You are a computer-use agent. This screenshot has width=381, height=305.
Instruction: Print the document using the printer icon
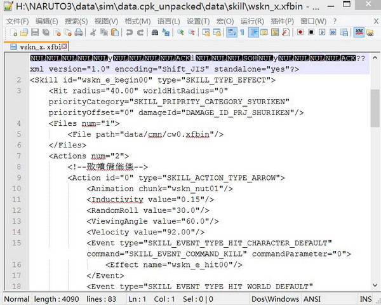coord(79,32)
